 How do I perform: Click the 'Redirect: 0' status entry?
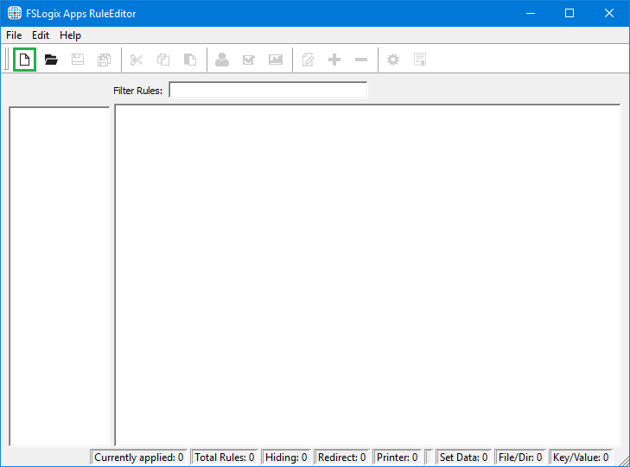tap(342, 458)
